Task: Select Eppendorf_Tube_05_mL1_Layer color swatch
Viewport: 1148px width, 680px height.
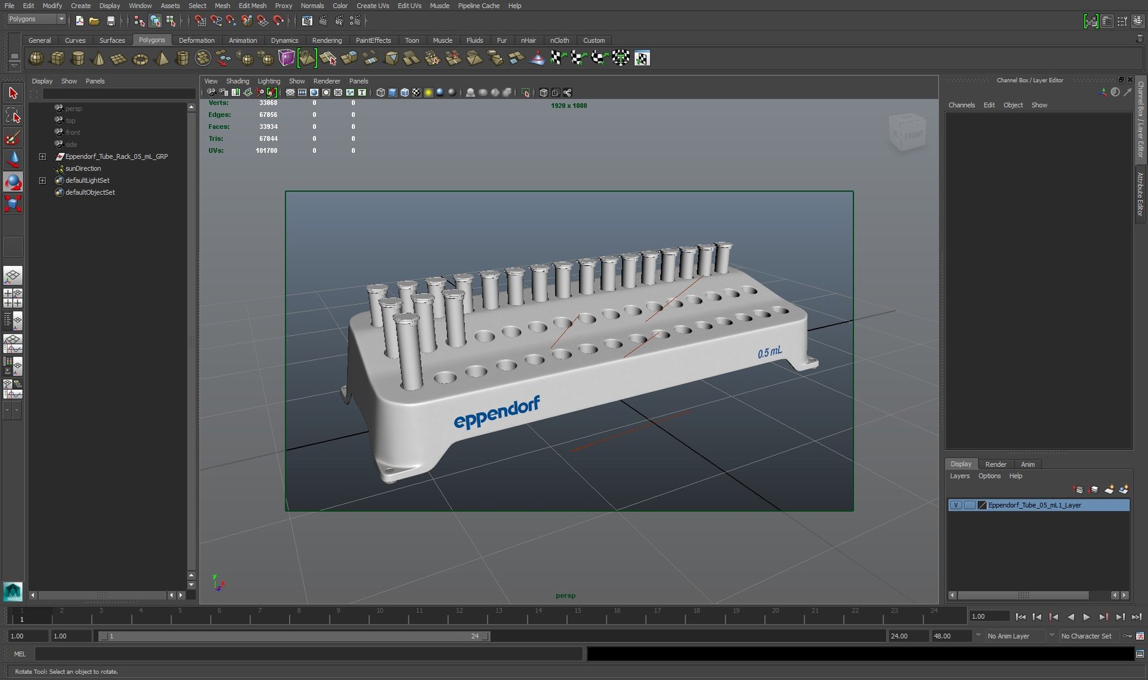Action: pos(982,506)
